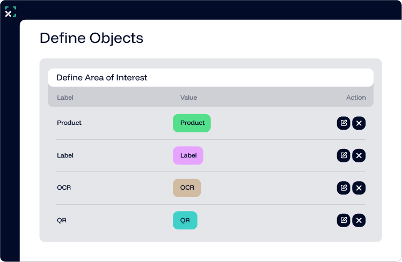Click the Value column header

click(188, 98)
